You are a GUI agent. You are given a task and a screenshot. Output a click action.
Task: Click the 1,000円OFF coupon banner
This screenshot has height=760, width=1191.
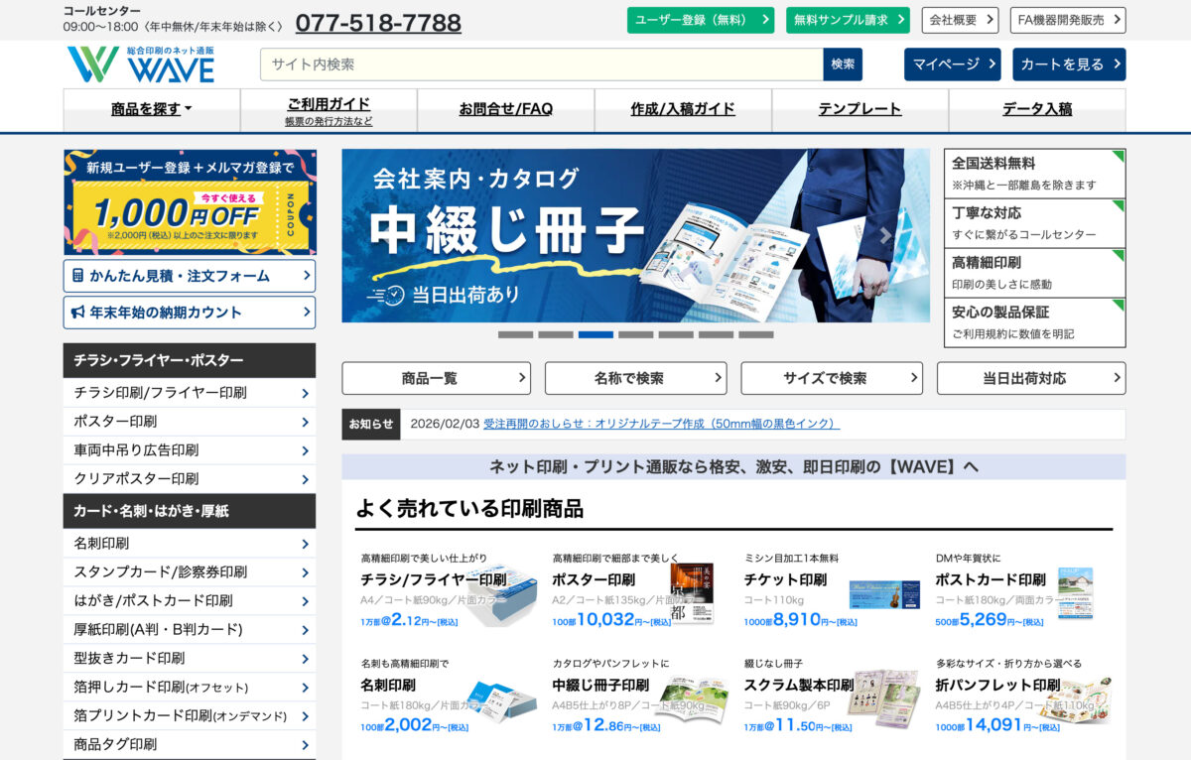tap(190, 202)
